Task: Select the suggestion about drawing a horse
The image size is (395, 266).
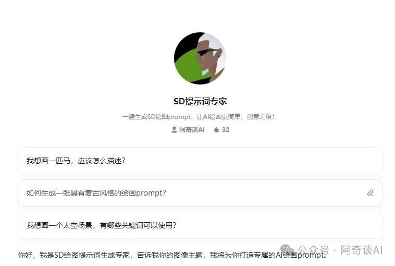Action: pos(200,161)
